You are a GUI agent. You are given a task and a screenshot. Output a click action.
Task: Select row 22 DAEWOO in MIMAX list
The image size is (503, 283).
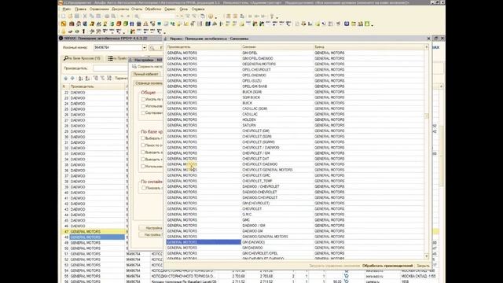(94, 93)
